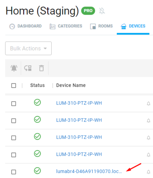Switch to the Dashboard tab
Image resolution: width=153 pixels, height=178 pixels.
26,26
